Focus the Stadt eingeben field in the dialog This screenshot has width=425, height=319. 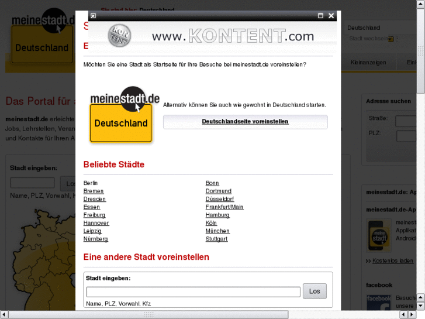(194, 292)
